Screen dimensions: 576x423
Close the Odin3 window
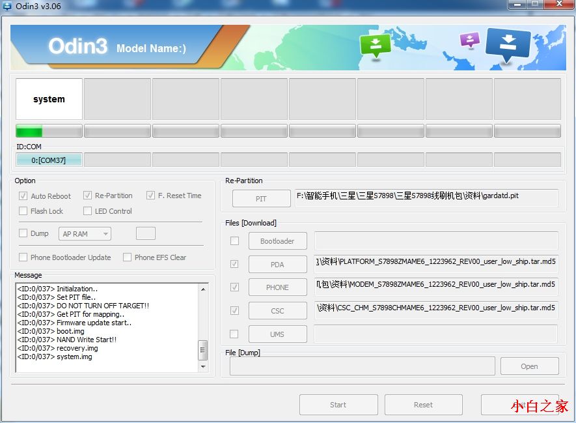click(x=558, y=4)
